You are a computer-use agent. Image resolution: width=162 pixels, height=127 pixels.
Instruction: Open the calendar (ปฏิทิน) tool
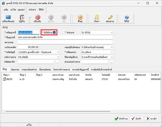coord(22,18)
